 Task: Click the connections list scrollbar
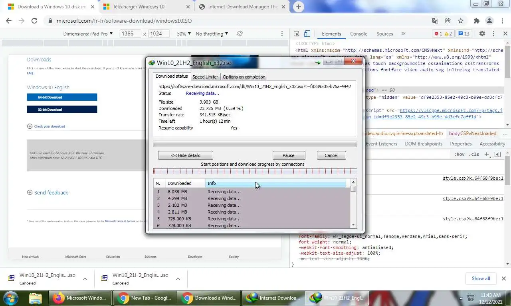(353, 203)
